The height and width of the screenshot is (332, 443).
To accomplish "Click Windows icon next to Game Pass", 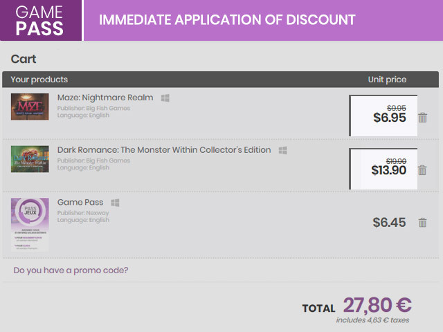I will [x=115, y=203].
